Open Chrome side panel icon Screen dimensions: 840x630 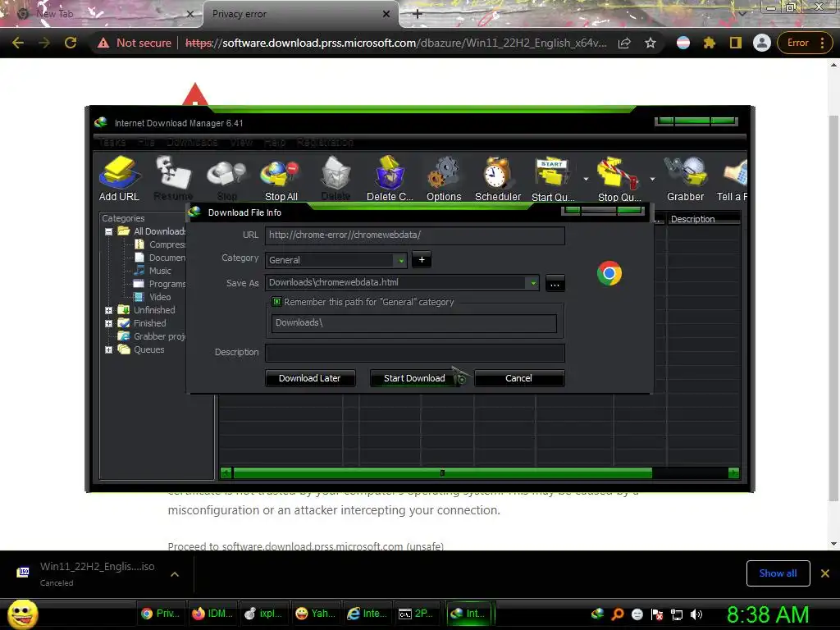click(x=736, y=43)
